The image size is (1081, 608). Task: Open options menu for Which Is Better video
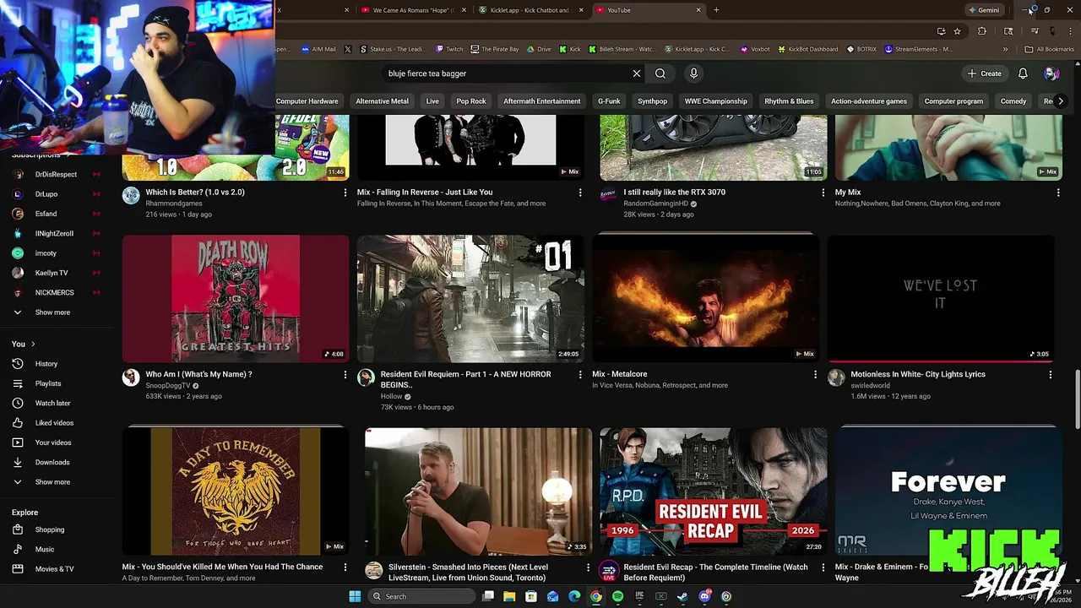point(345,193)
